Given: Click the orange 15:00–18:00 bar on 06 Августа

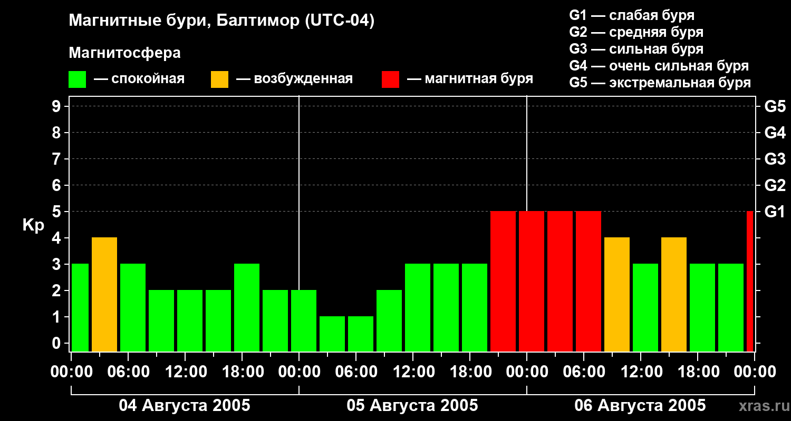Looking at the screenshot, I should 674,295.
